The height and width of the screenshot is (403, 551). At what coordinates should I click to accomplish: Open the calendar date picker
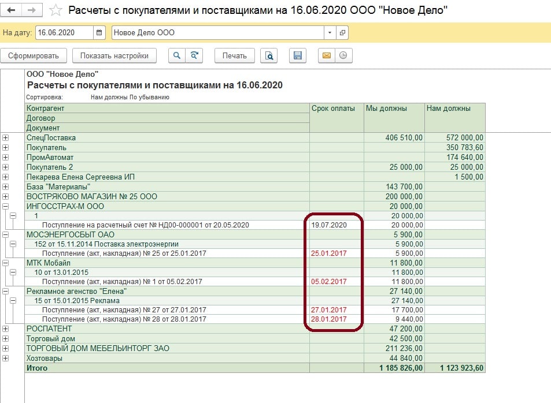(x=99, y=33)
